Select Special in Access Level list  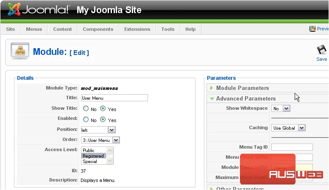click(94, 161)
